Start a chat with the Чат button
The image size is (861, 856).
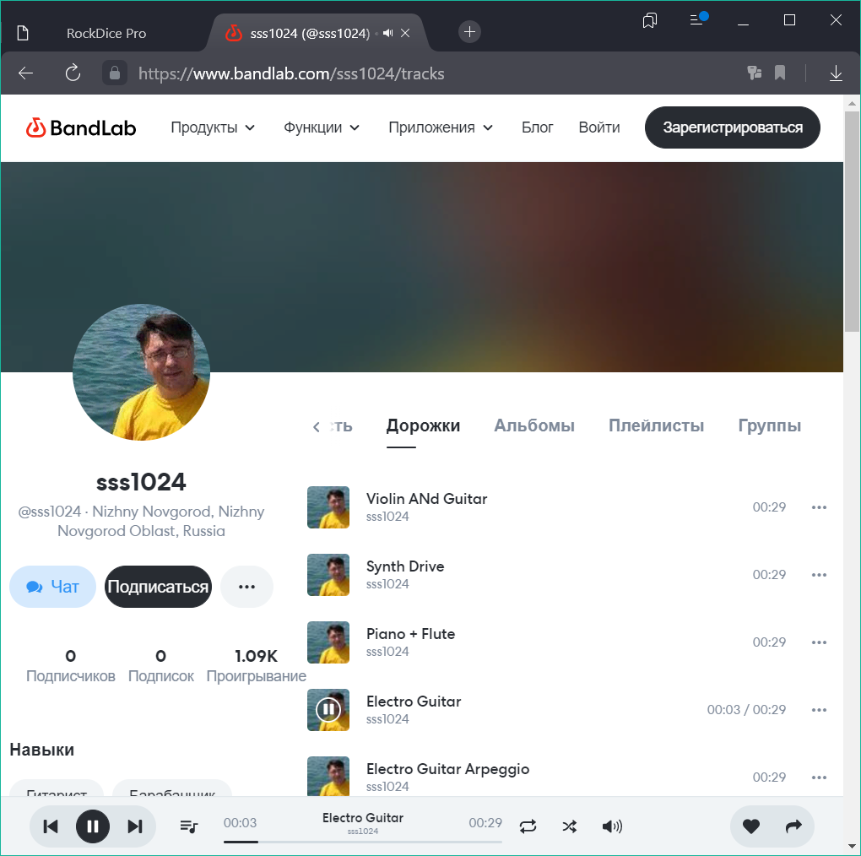tap(52, 587)
